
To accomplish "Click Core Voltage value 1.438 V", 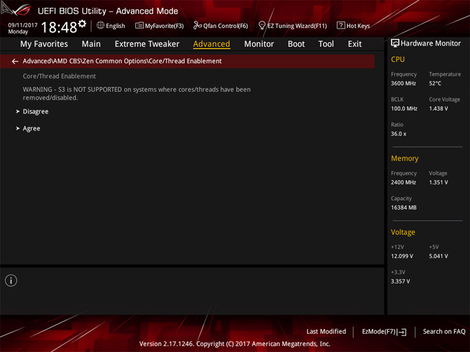I will click(x=439, y=109).
